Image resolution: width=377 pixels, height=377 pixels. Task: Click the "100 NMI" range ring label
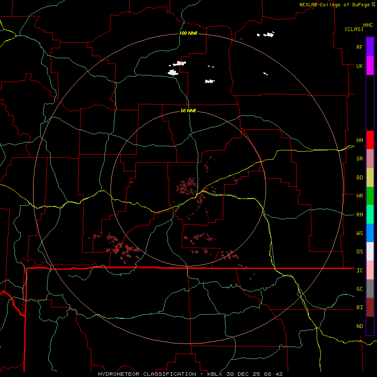(188, 33)
